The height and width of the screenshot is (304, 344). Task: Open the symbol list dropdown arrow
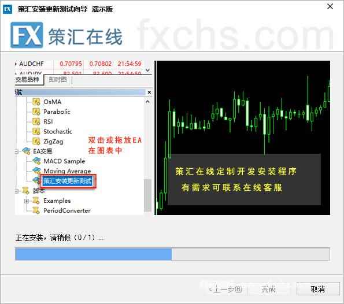pyautogui.click(x=148, y=70)
